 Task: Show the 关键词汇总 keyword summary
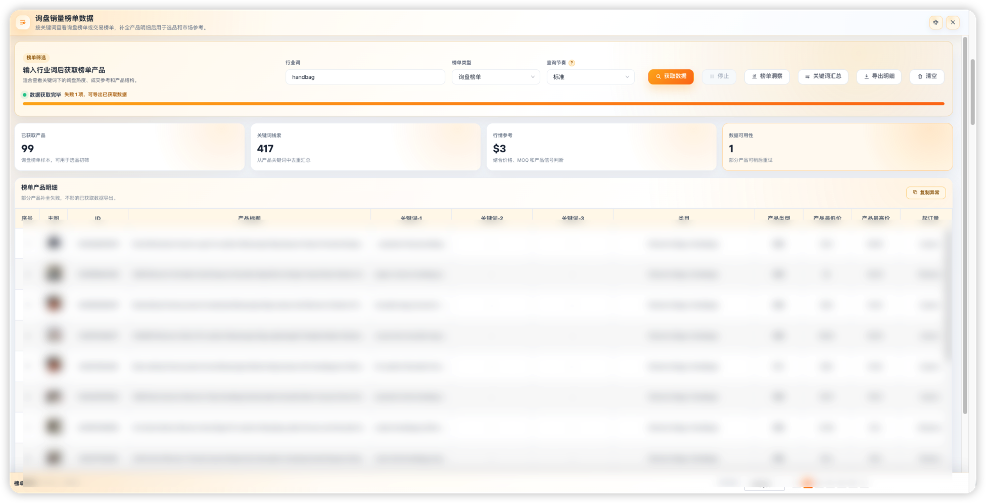[823, 76]
